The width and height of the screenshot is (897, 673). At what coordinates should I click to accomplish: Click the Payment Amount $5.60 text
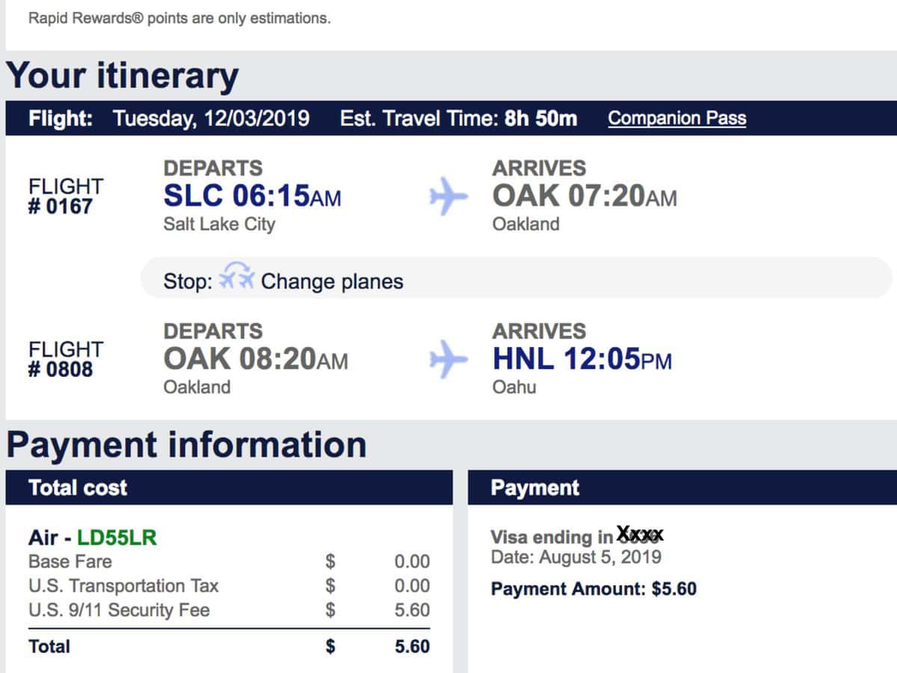594,589
